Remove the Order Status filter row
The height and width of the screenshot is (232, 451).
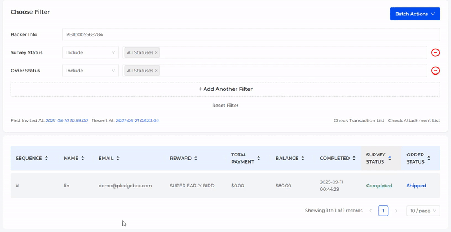coord(435,71)
